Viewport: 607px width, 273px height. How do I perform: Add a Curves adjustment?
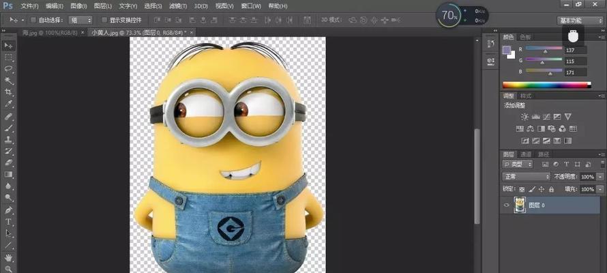point(546,117)
